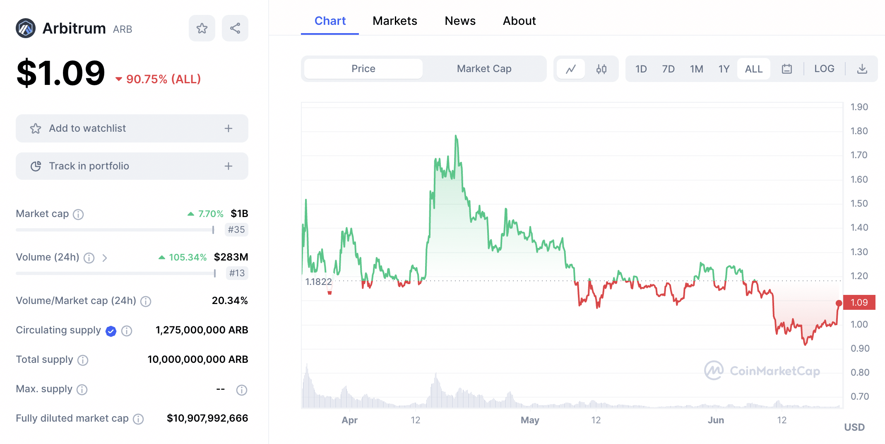This screenshot has height=444, width=885.
Task: Set chart range to ALL
Action: tap(754, 69)
